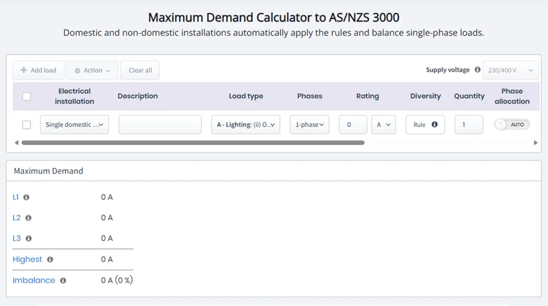Click the info icon beside L3

[28, 239]
